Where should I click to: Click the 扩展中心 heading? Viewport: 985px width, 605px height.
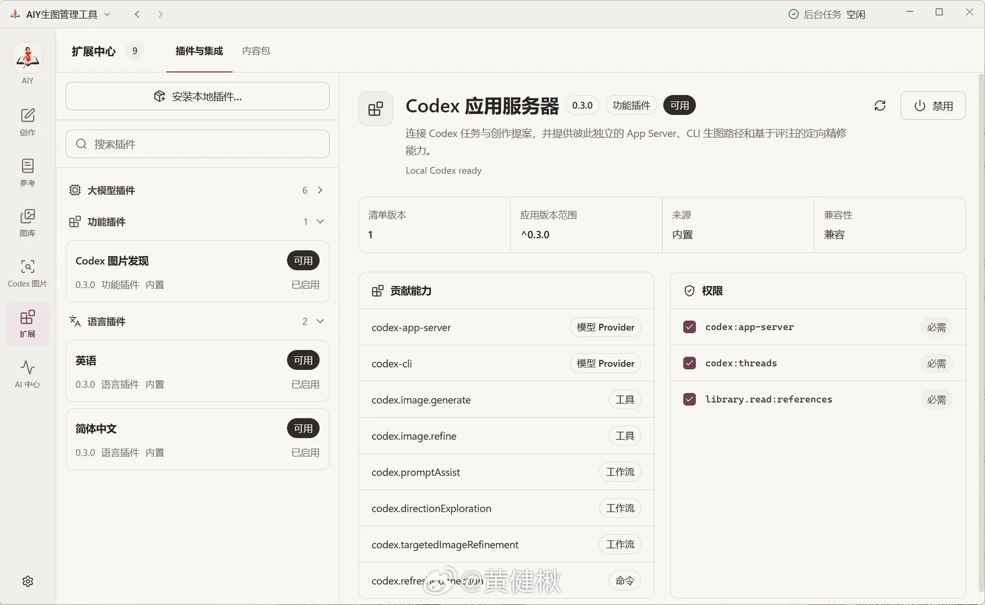pos(94,51)
